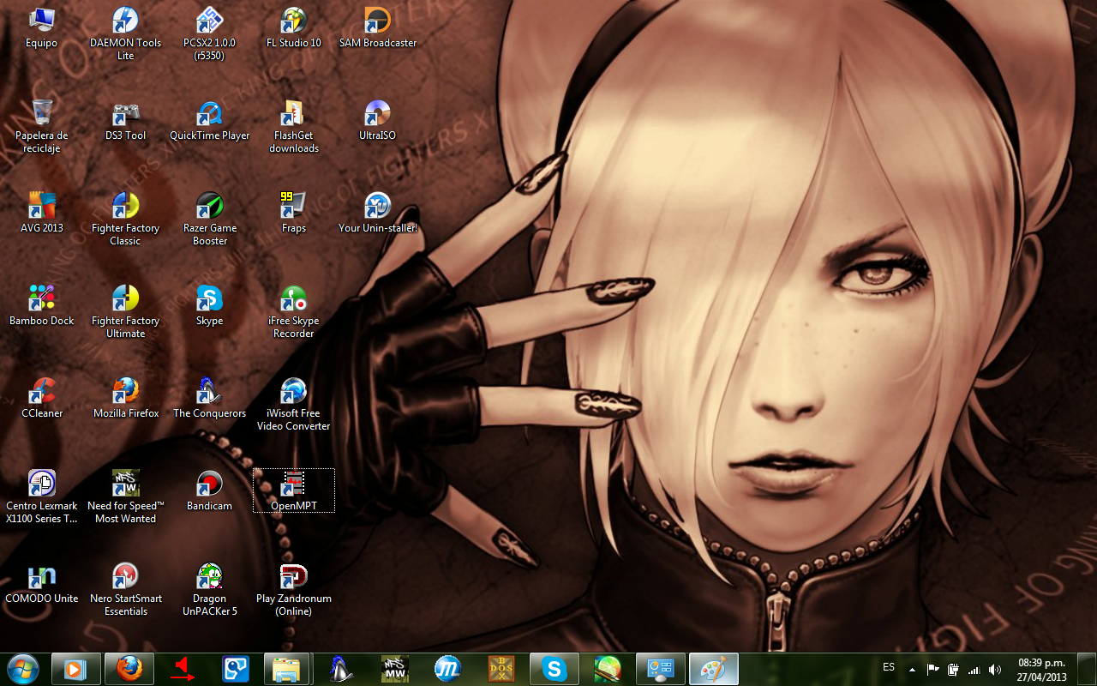The image size is (1097, 686).
Task: Click the Fraps desktop shortcut
Action: pyautogui.click(x=294, y=213)
